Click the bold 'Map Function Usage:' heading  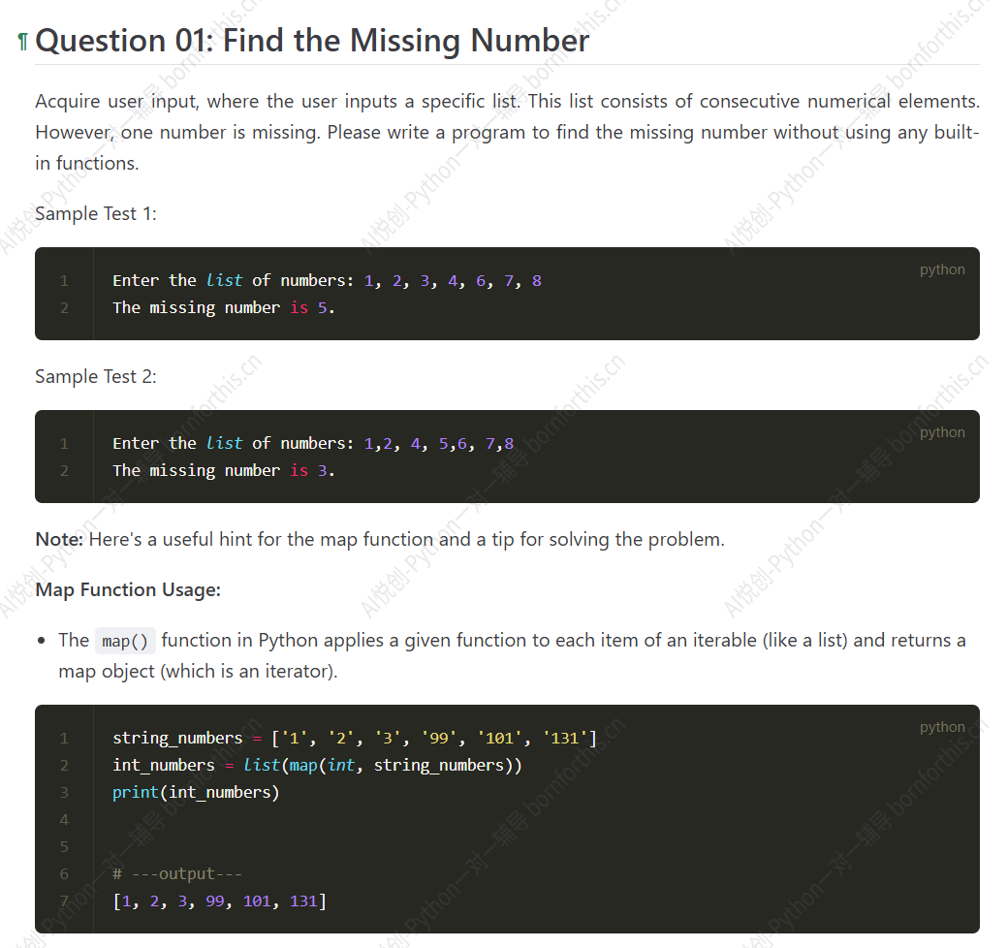[x=128, y=589]
